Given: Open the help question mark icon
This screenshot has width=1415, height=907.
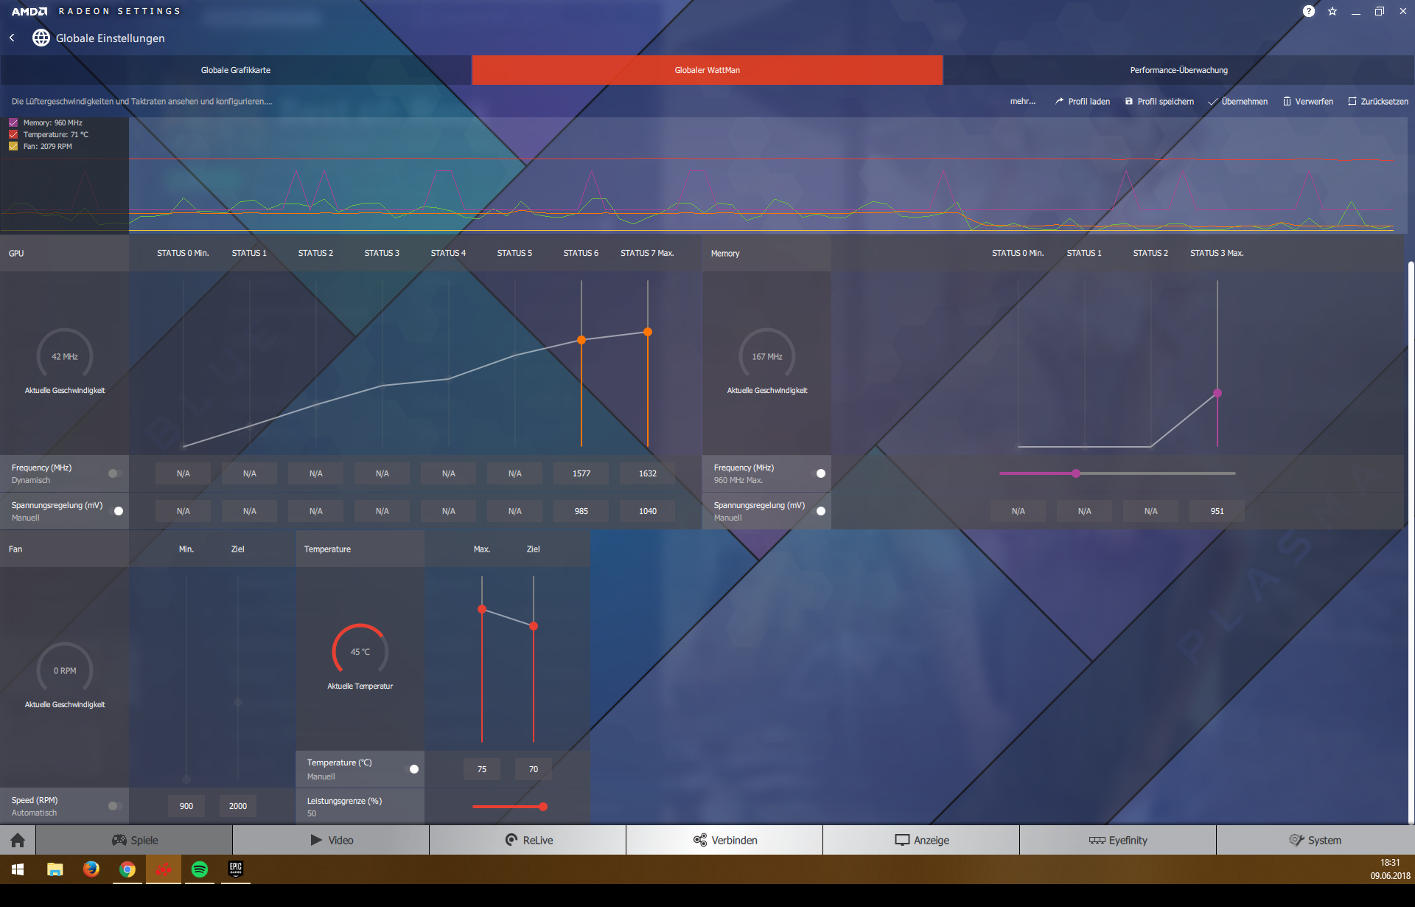Looking at the screenshot, I should [x=1309, y=11].
